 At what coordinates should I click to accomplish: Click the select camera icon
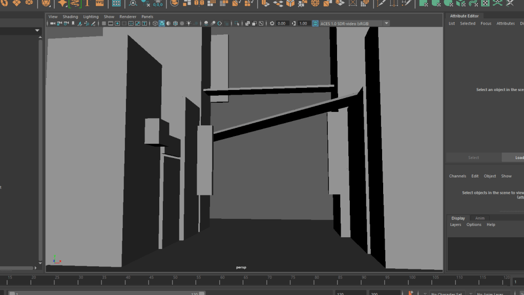pyautogui.click(x=52, y=24)
